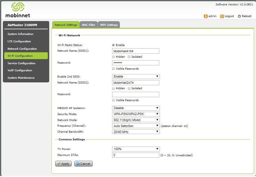Enable Visible Passwords for the SSID2 password
The width and height of the screenshot is (256, 177).
[x=113, y=100]
